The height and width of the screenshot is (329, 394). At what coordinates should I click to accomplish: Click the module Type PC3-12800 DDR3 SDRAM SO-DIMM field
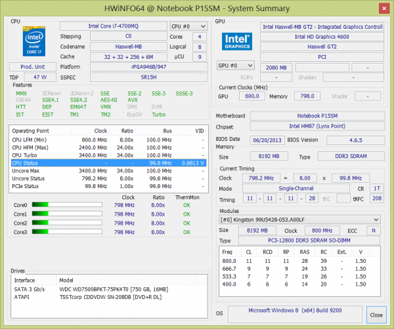tap(309, 241)
